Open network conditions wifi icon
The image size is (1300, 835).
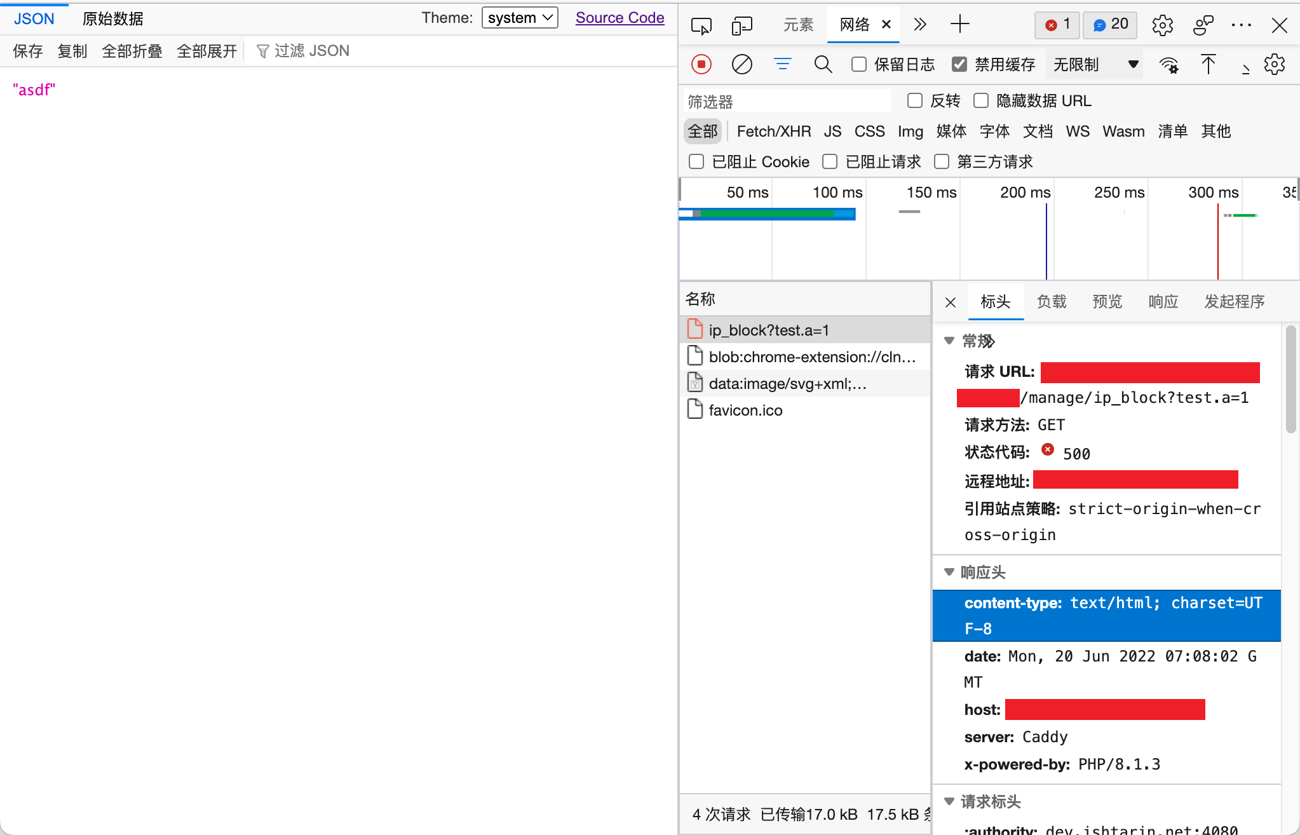pos(1168,65)
